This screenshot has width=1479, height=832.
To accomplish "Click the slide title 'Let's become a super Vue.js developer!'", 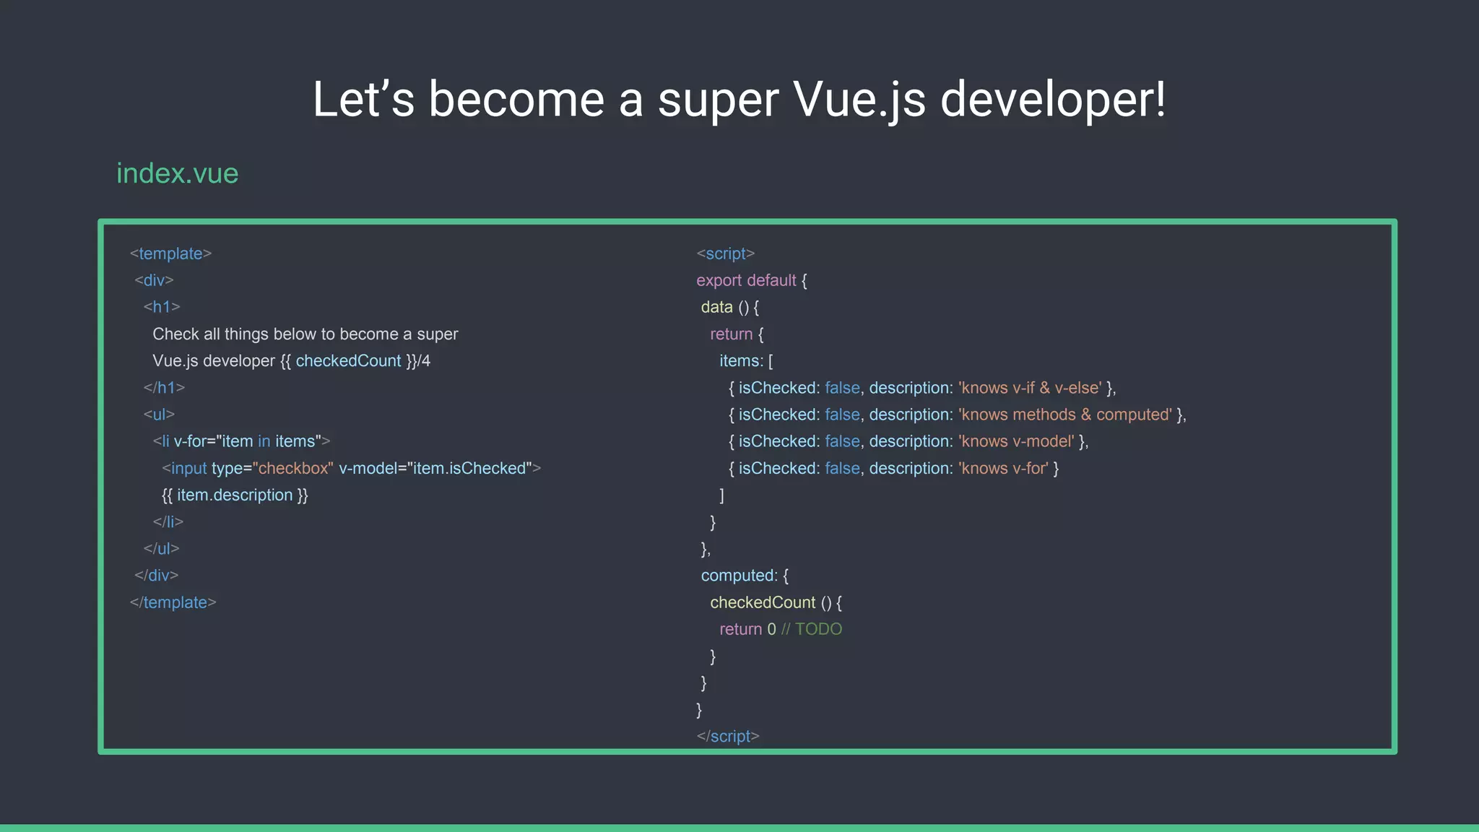I will (739, 100).
